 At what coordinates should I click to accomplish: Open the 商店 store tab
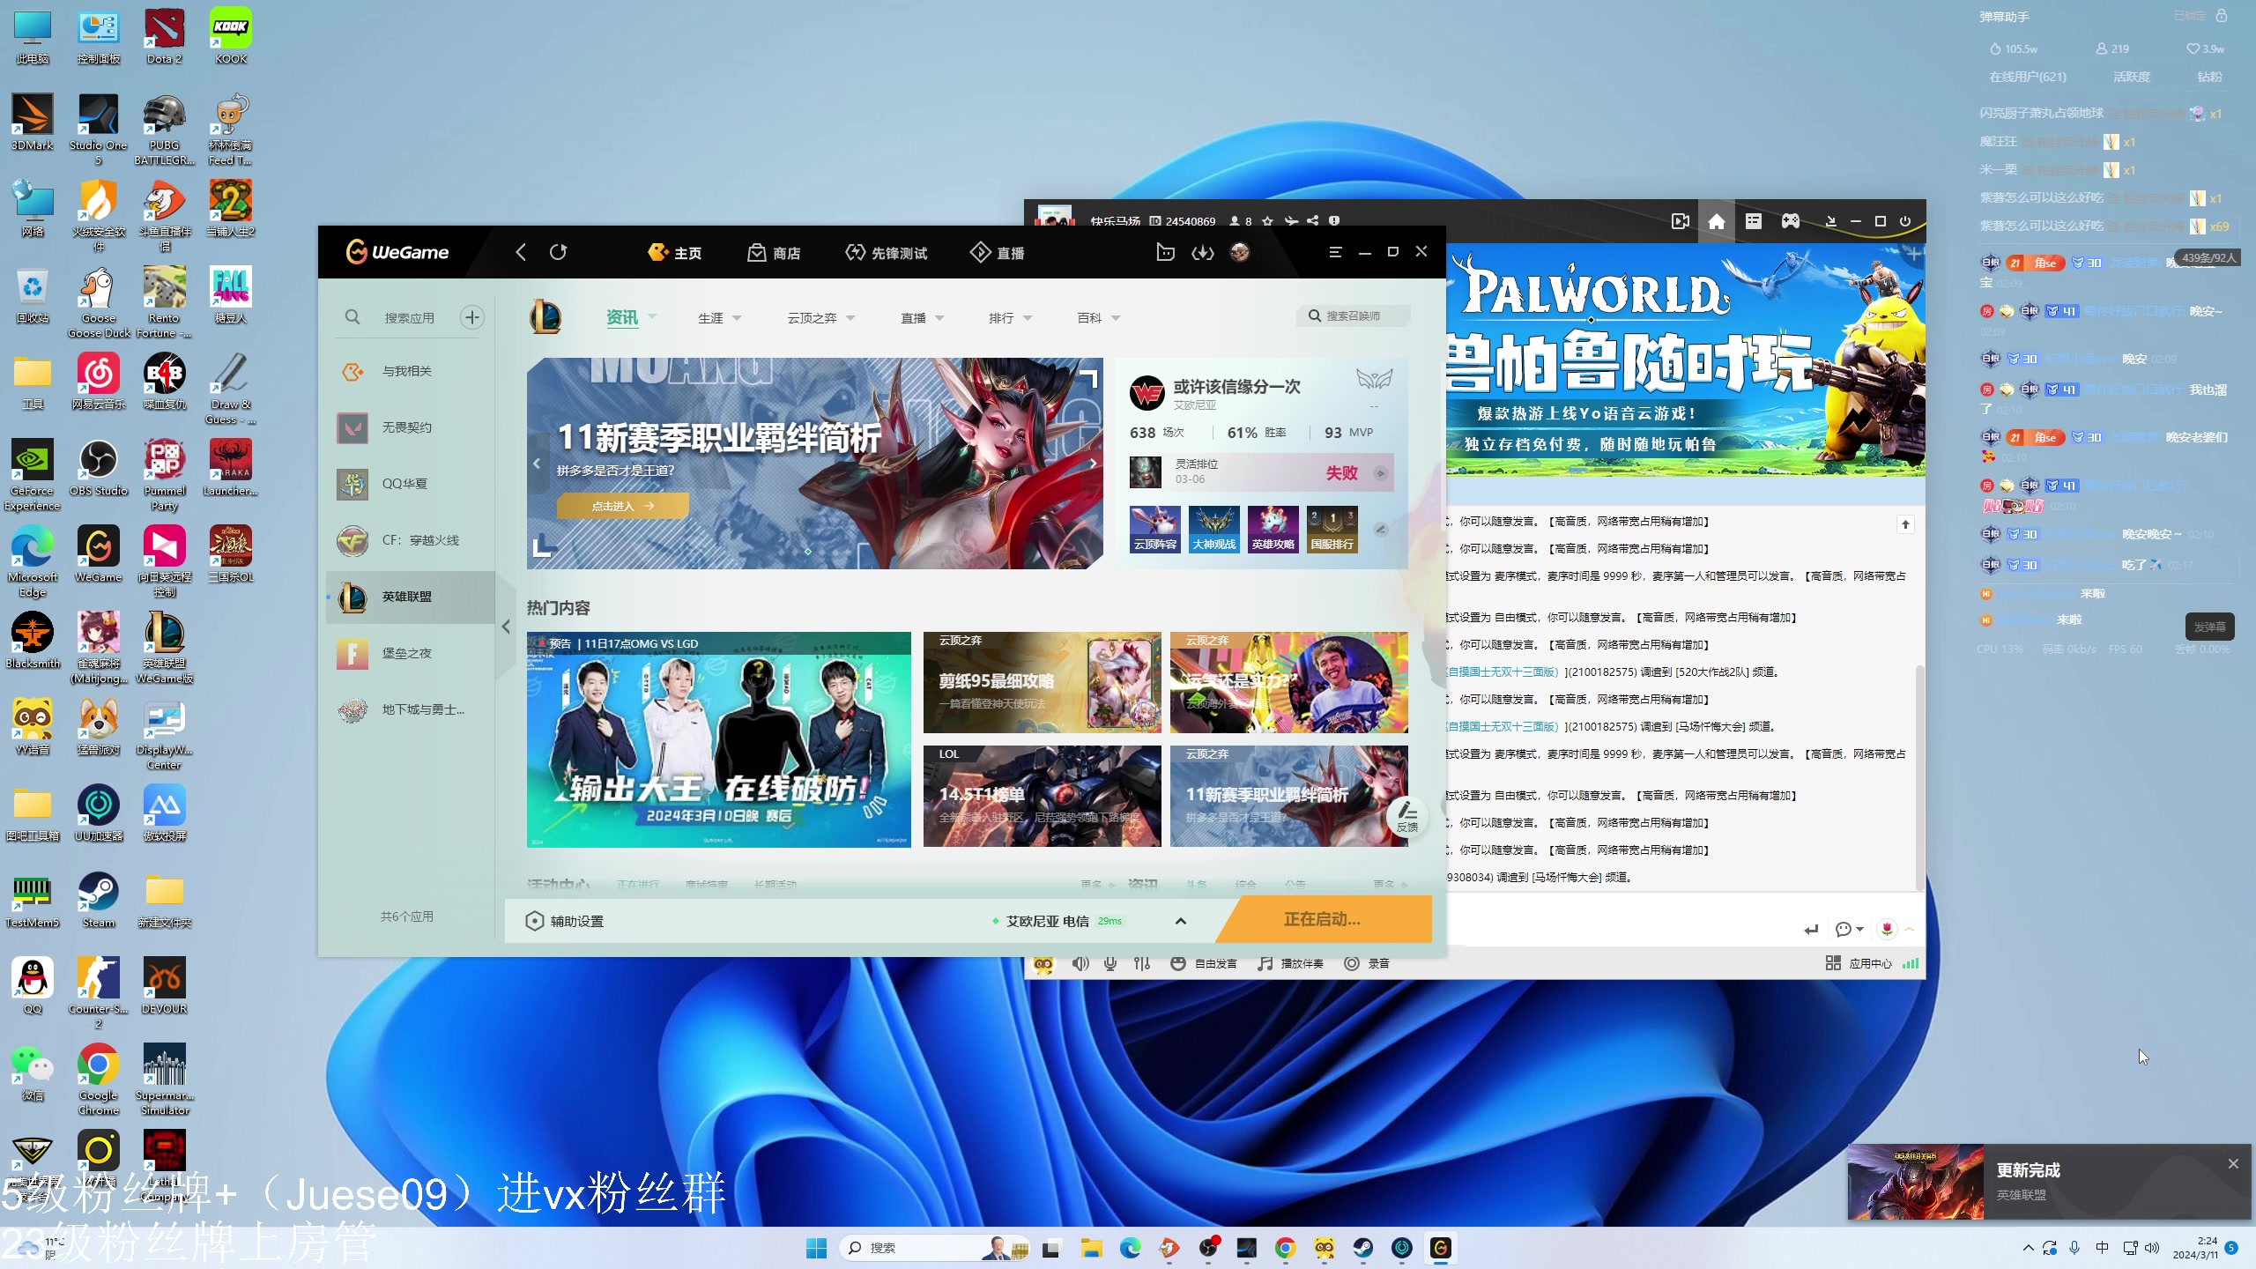774,253
